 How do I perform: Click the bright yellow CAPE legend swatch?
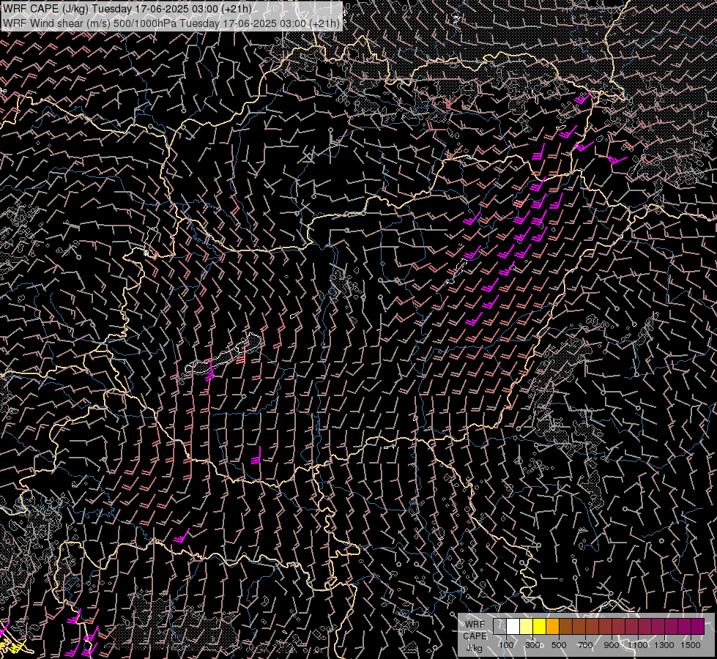[540, 626]
